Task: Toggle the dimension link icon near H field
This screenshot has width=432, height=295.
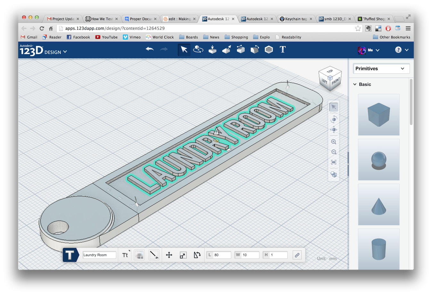Action: click(x=297, y=255)
